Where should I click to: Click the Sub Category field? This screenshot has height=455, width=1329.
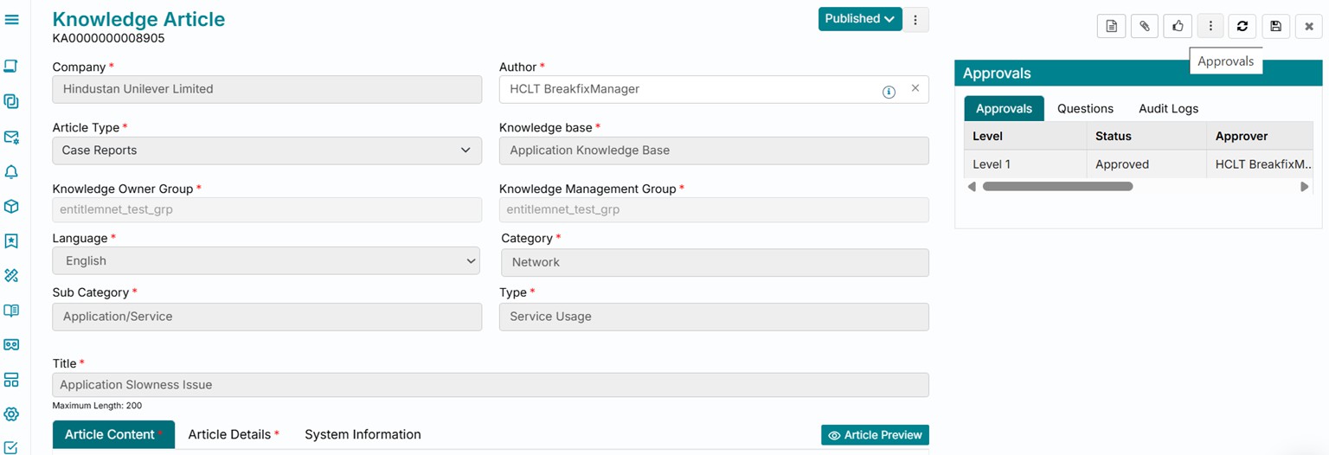click(x=267, y=317)
